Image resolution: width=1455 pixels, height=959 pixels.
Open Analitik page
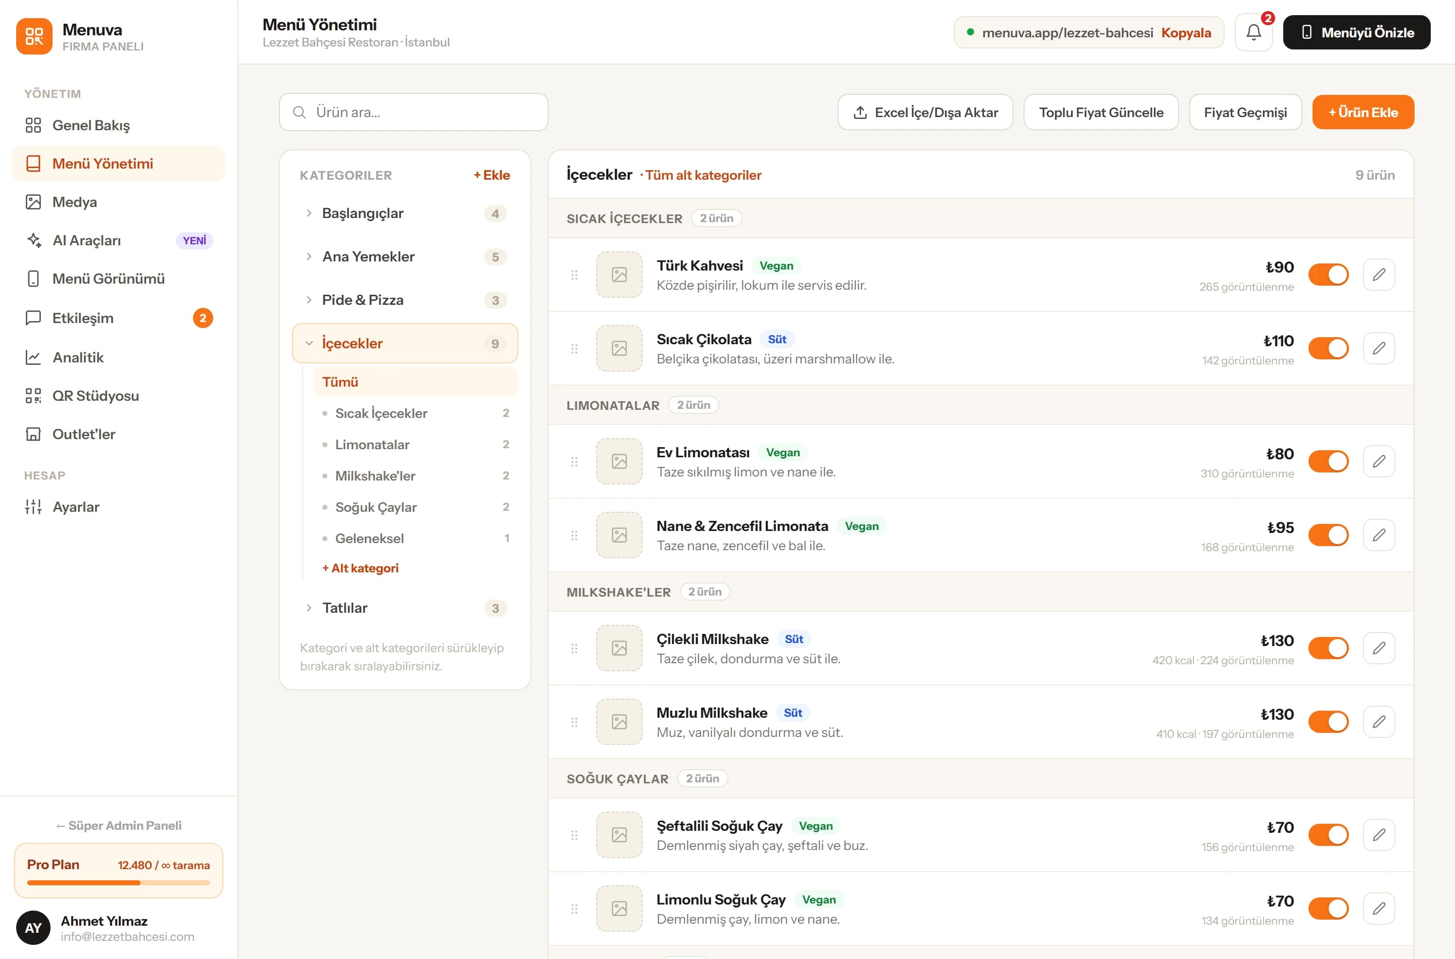(x=119, y=357)
